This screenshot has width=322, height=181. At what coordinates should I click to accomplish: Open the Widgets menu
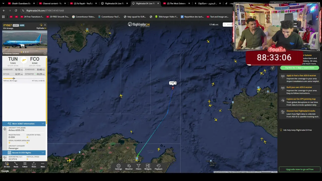coord(148,167)
